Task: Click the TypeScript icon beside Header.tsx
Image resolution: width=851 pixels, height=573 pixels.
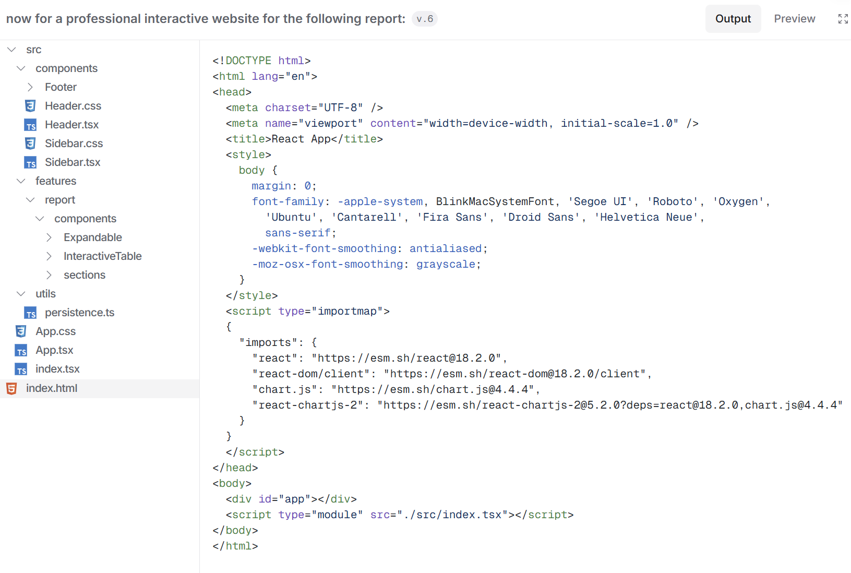Action: (30, 125)
